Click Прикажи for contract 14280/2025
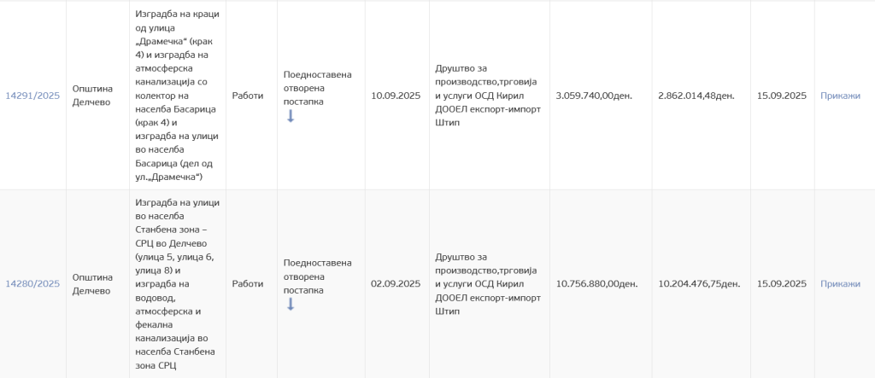Viewport: 875px width, 378px height. tap(840, 284)
